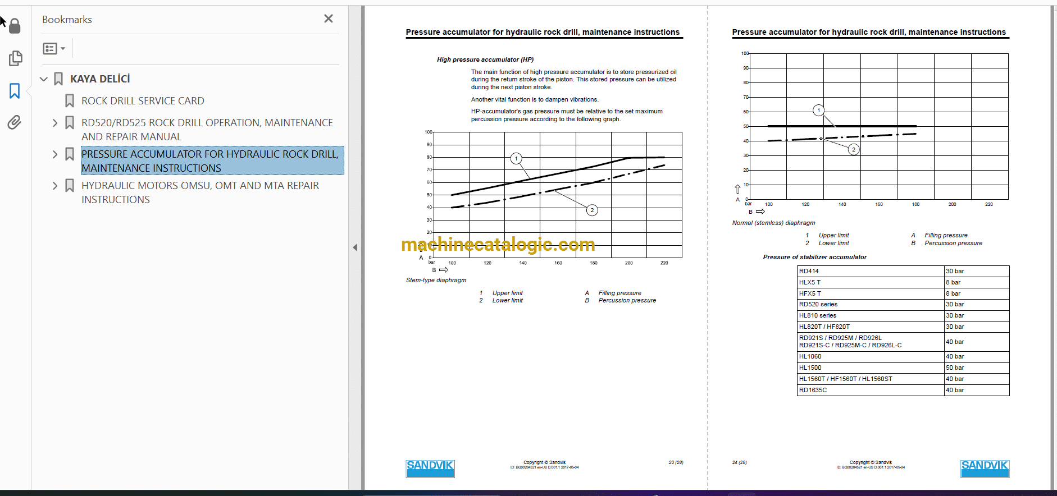Click the Sandvik logo on page 24
The width and height of the screenshot is (1057, 496).
(x=985, y=469)
